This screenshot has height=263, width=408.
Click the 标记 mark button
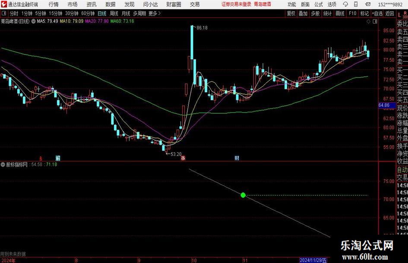[x=364, y=13]
